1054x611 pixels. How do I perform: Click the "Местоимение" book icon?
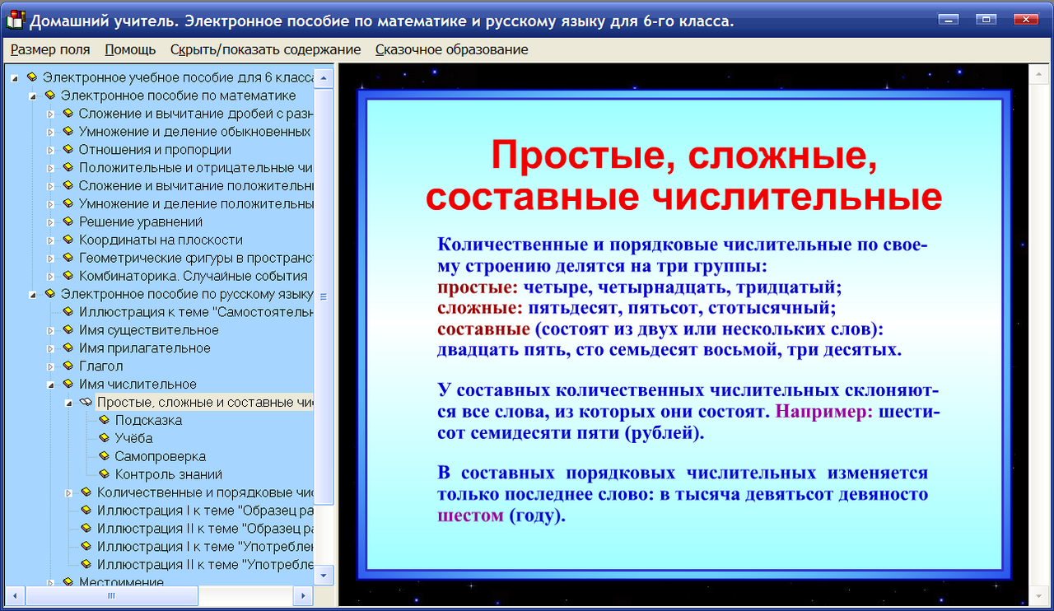[x=68, y=582]
